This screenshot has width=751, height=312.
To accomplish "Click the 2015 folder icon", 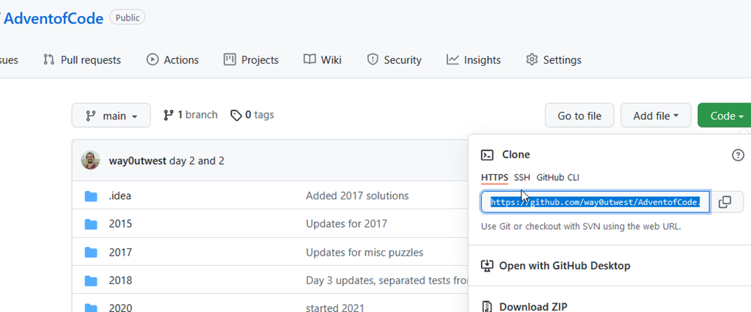I will coord(91,223).
